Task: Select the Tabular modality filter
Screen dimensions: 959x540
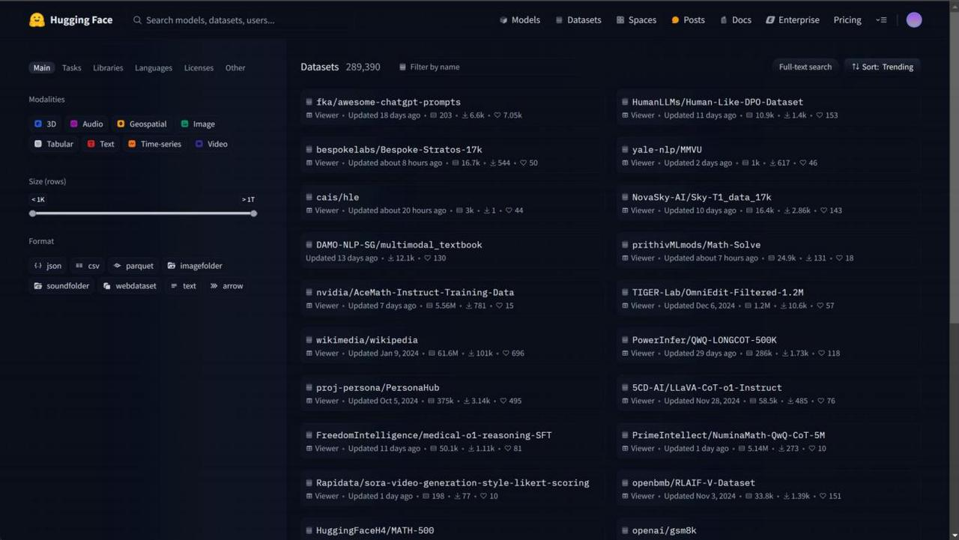Action: pos(53,144)
